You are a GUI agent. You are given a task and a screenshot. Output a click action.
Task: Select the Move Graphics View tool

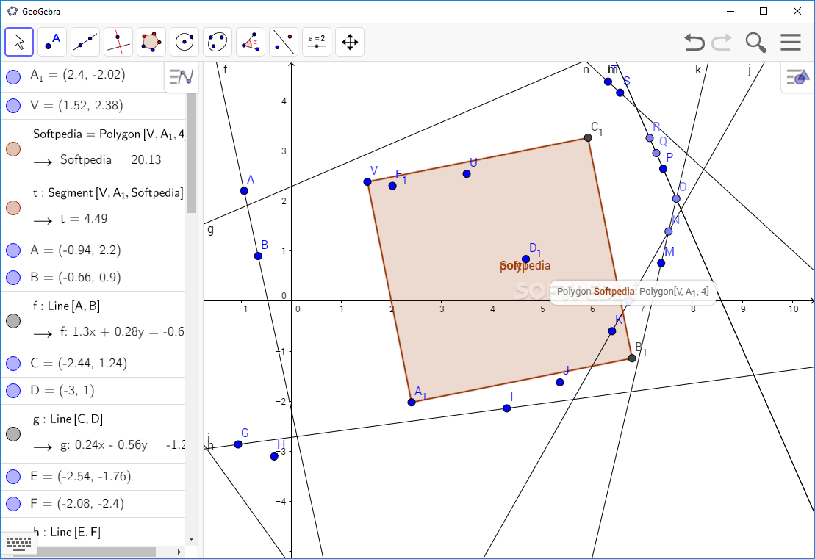click(x=350, y=42)
